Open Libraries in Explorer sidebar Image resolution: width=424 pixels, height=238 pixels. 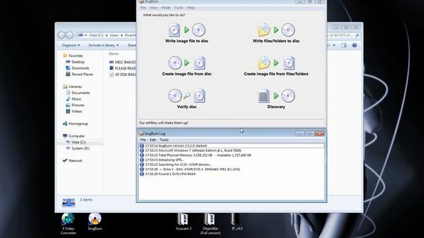72,87
